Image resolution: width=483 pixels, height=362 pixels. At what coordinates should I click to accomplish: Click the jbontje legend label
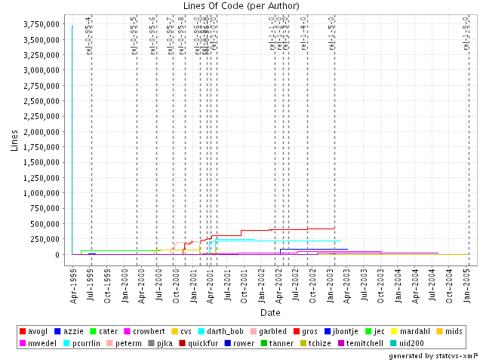(346, 331)
